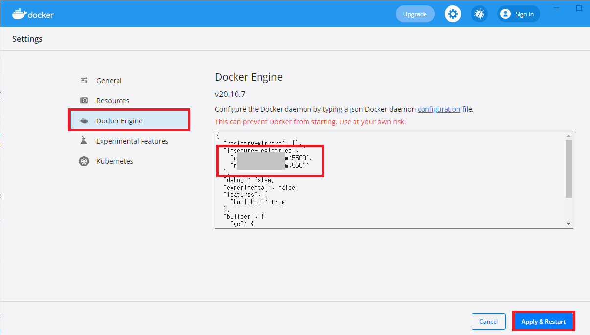This screenshot has height=335, width=590.
Task: Click the Settings page title
Action: (x=27, y=39)
